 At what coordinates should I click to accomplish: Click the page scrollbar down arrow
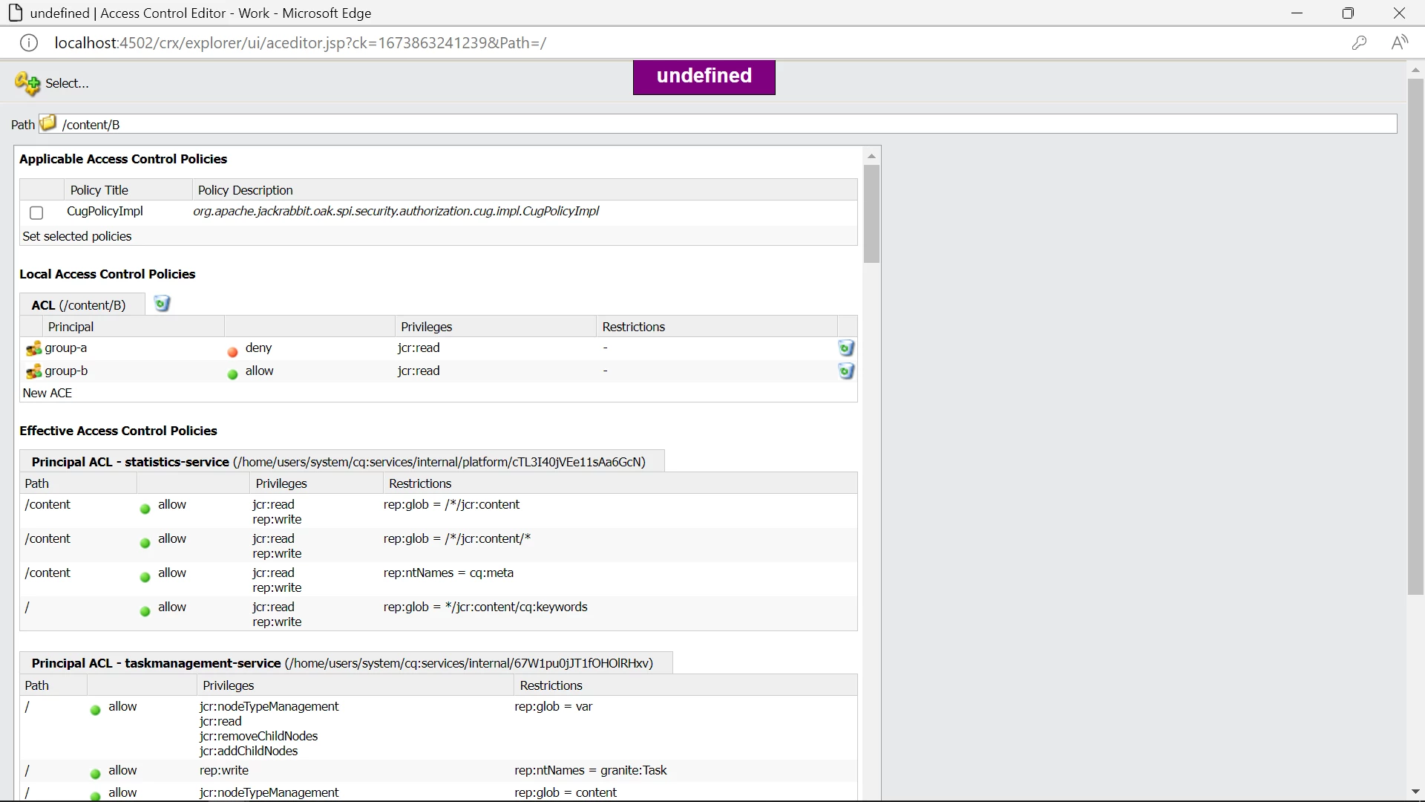[1415, 792]
